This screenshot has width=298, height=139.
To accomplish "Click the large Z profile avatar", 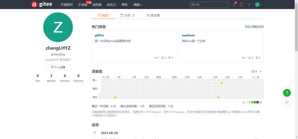I will tap(58, 27).
